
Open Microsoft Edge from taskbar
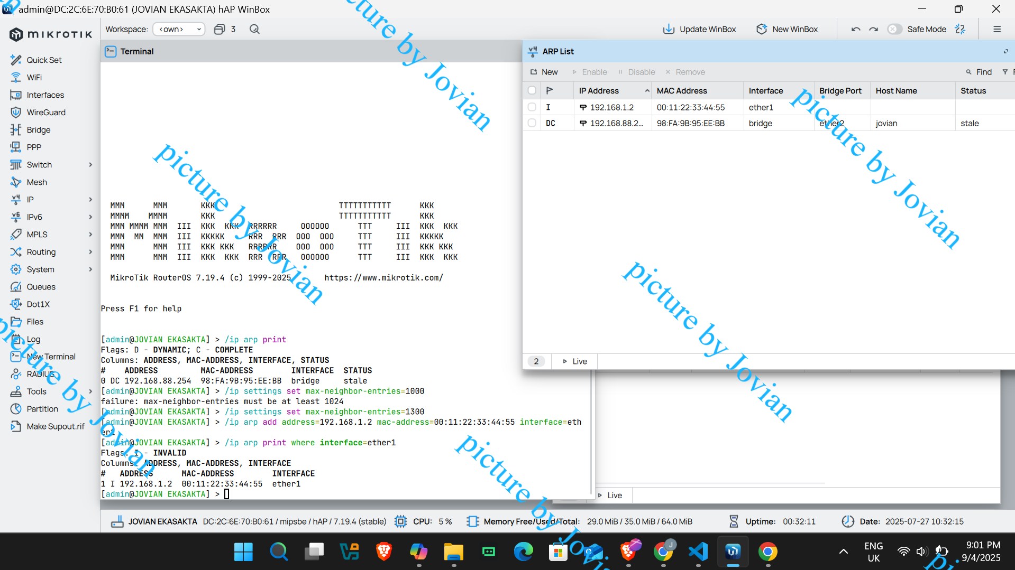click(523, 552)
